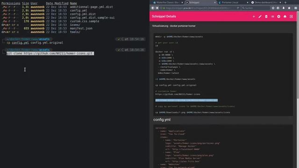Viewport: 299px width, 168px height.
Task: Click the config.yml file row in terminal listing
Action: click(x=78, y=10)
